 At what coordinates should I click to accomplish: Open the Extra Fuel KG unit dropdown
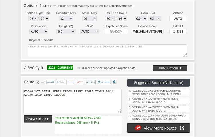[154, 18]
